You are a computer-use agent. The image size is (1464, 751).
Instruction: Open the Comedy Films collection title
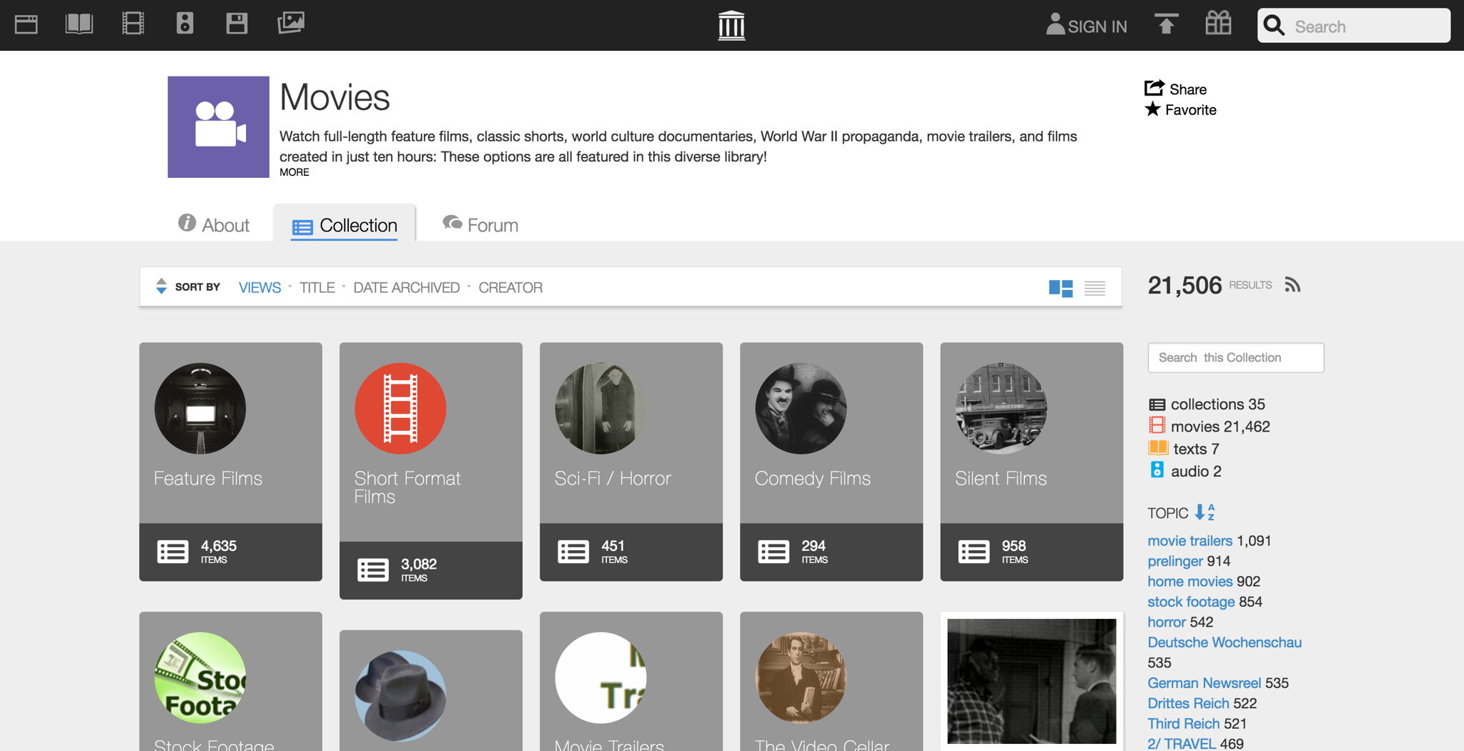(813, 478)
